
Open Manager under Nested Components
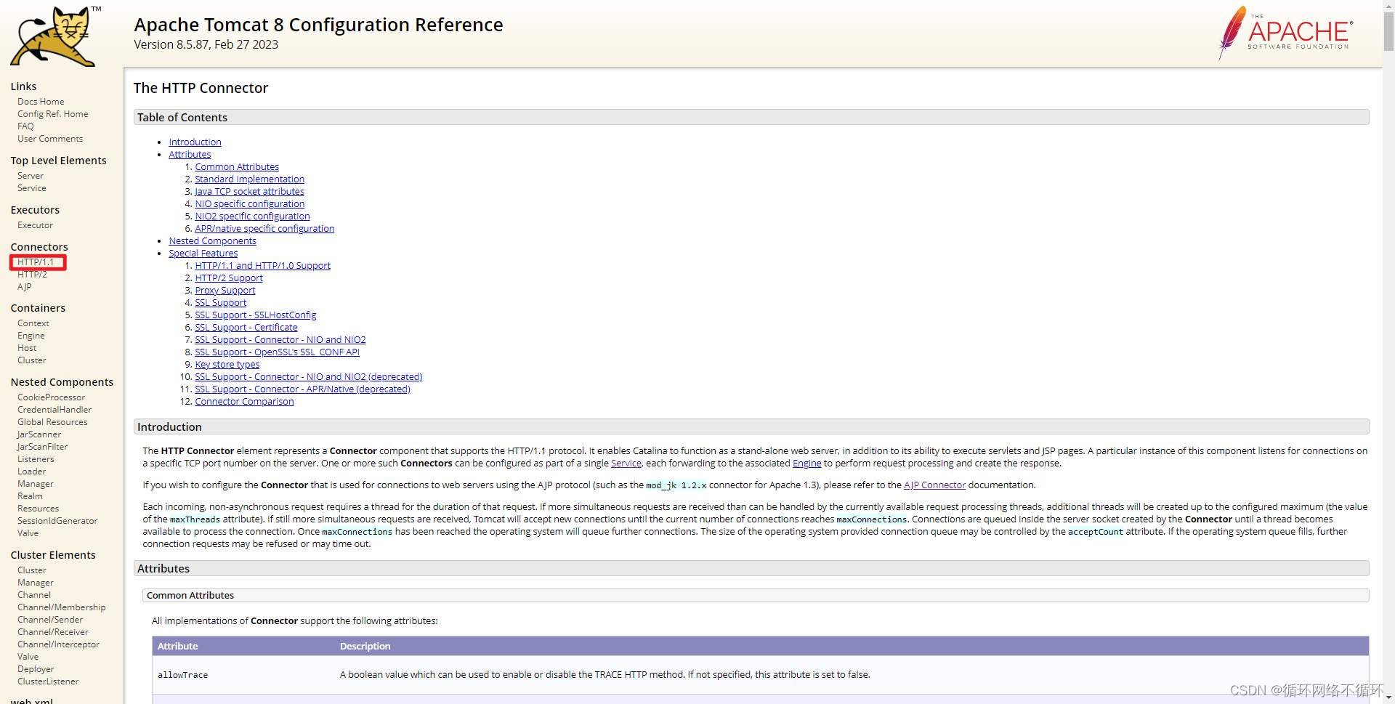coord(36,484)
